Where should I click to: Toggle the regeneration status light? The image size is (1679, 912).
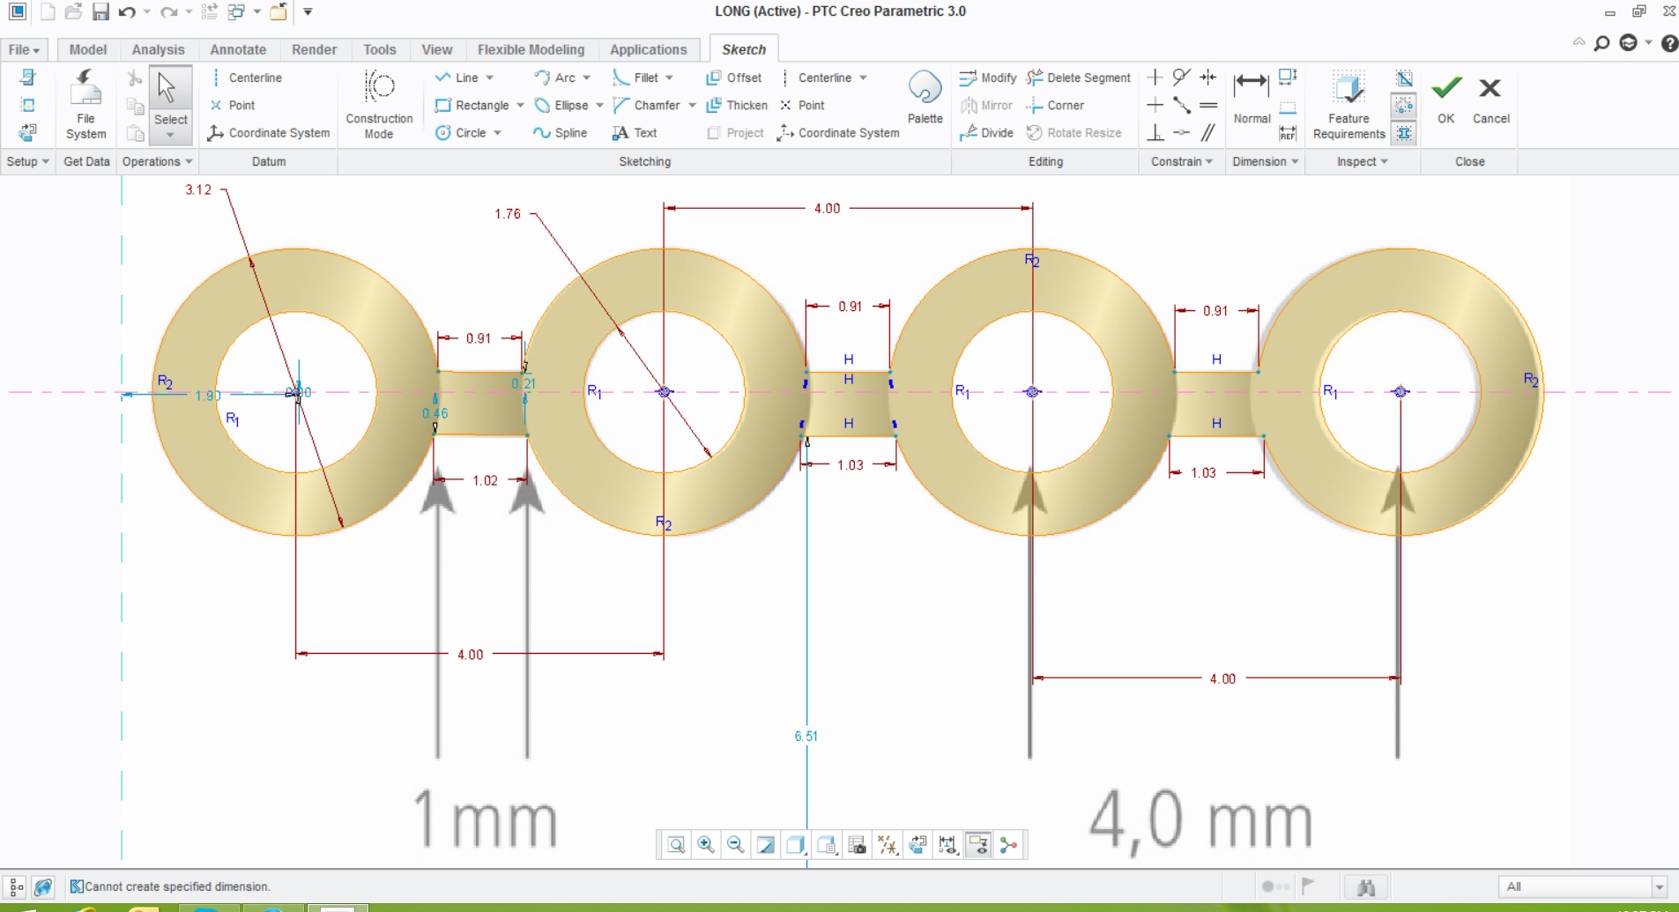coord(1275,886)
